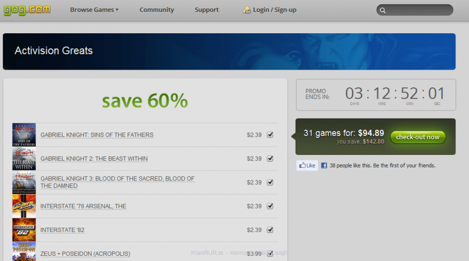Screen dimensions: 469x261
Task: Uncheck Gabriel Knight 2: The Beast Within
Action: (270, 159)
